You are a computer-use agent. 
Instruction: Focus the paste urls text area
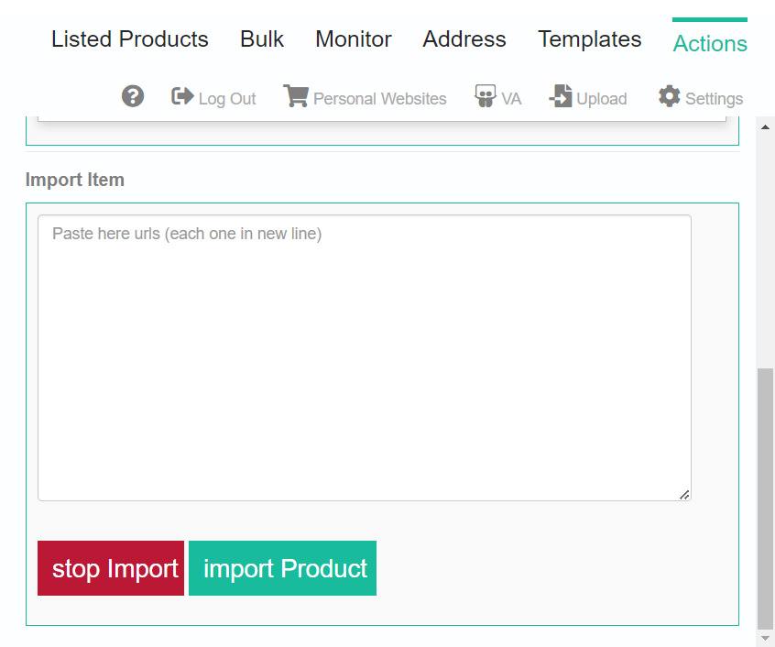365,357
